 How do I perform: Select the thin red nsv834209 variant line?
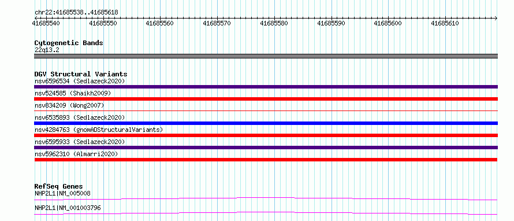tap(266, 111)
